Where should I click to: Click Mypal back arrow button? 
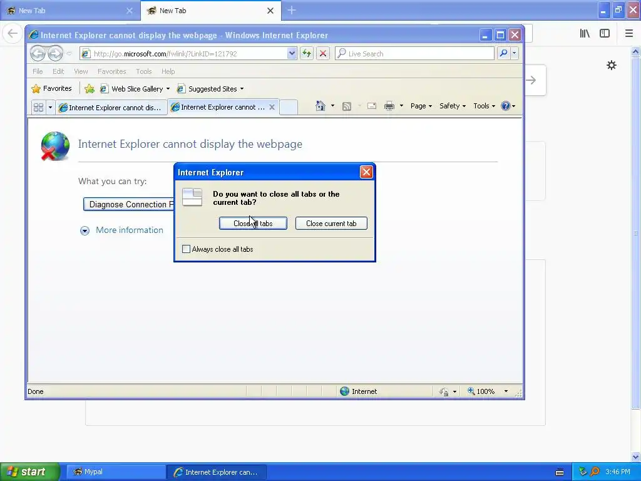click(x=13, y=33)
